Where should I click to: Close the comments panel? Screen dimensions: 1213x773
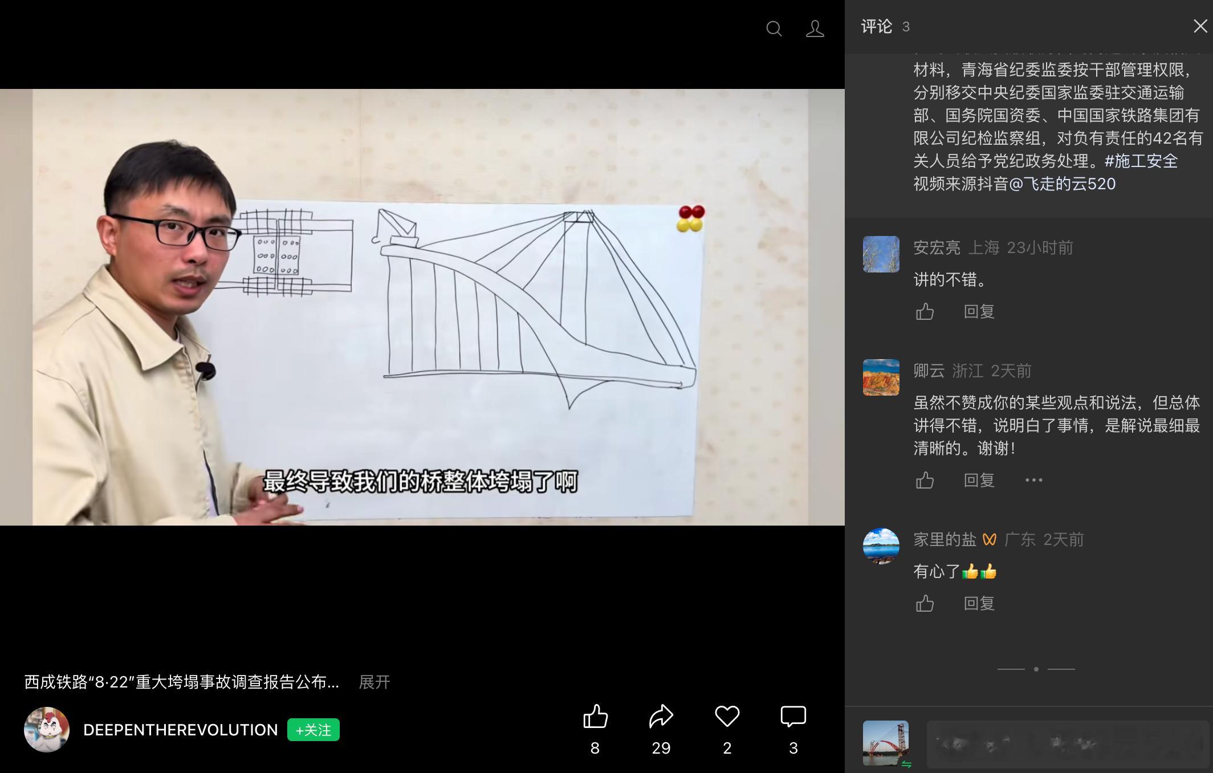(x=1200, y=26)
